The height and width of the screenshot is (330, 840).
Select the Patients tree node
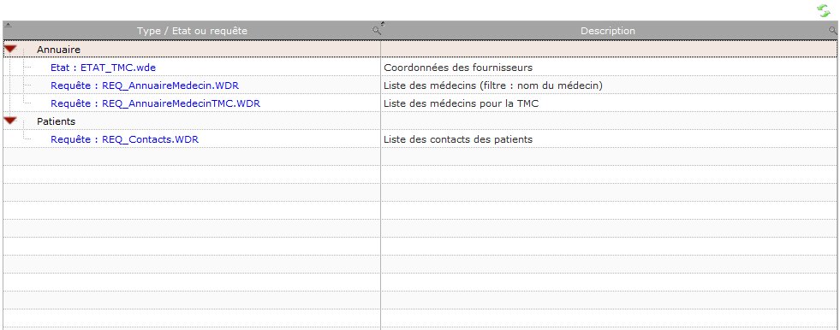[57, 121]
